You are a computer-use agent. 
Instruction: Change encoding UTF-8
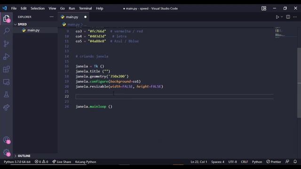[x=232, y=161]
